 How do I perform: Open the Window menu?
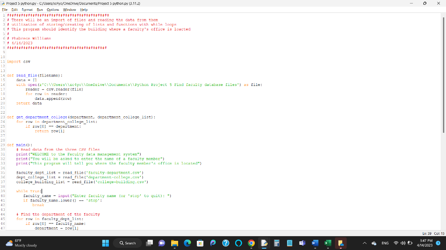[69, 10]
